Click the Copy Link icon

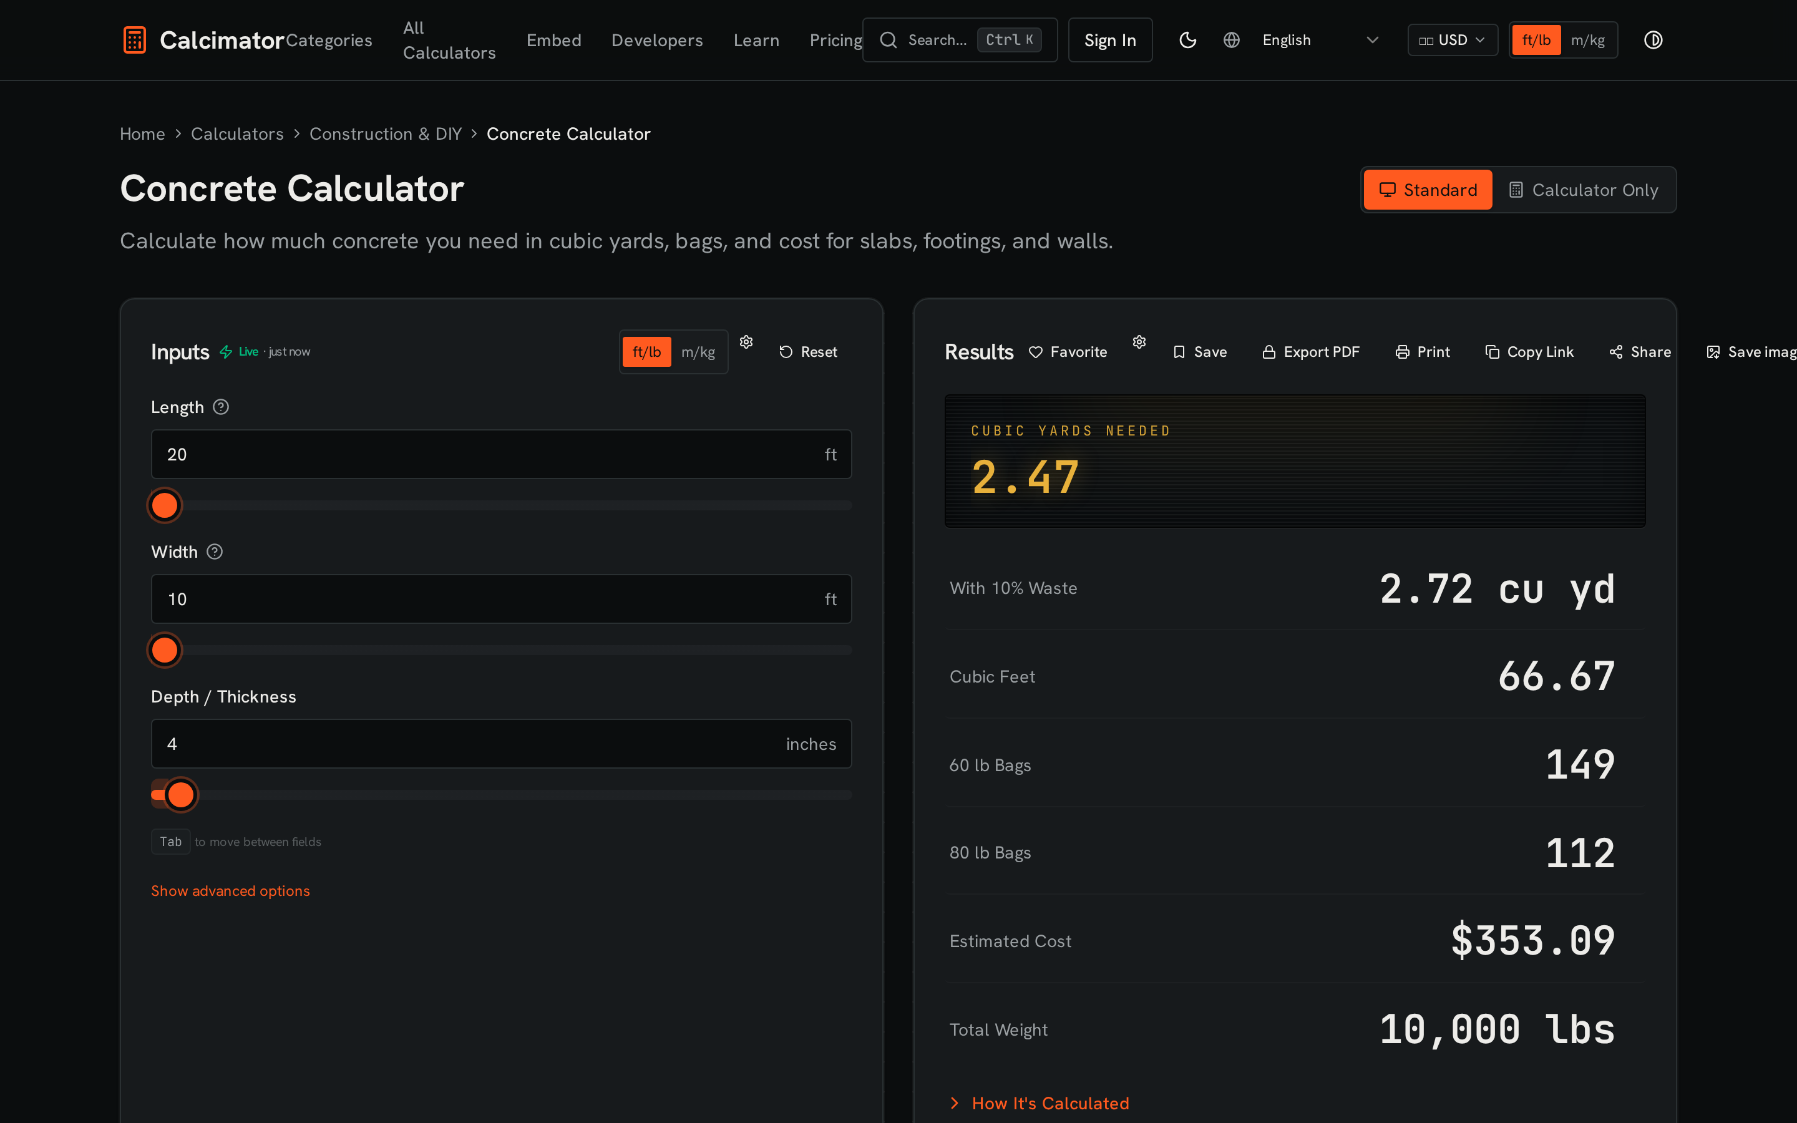pyautogui.click(x=1492, y=352)
